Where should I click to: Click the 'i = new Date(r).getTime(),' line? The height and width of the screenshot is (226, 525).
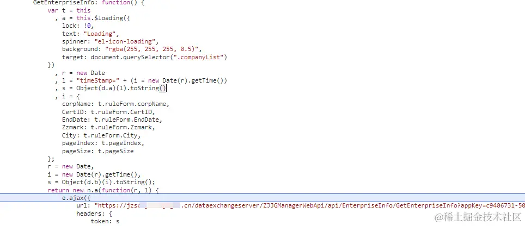[94, 174]
